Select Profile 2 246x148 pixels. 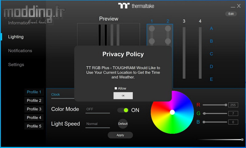pos(34,100)
